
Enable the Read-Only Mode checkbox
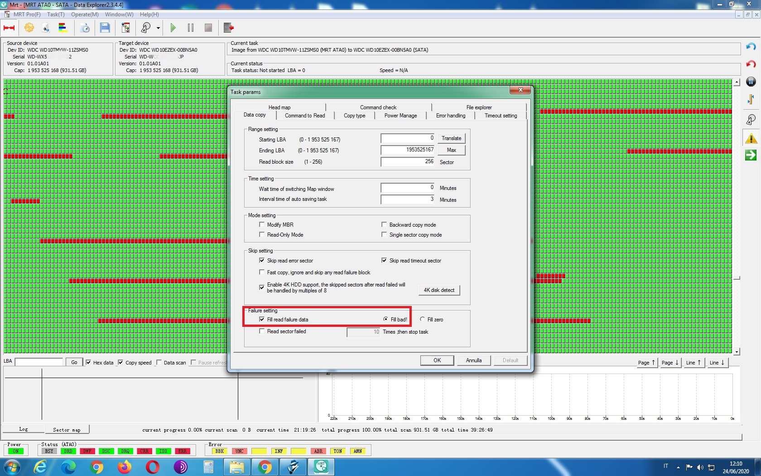pos(262,234)
